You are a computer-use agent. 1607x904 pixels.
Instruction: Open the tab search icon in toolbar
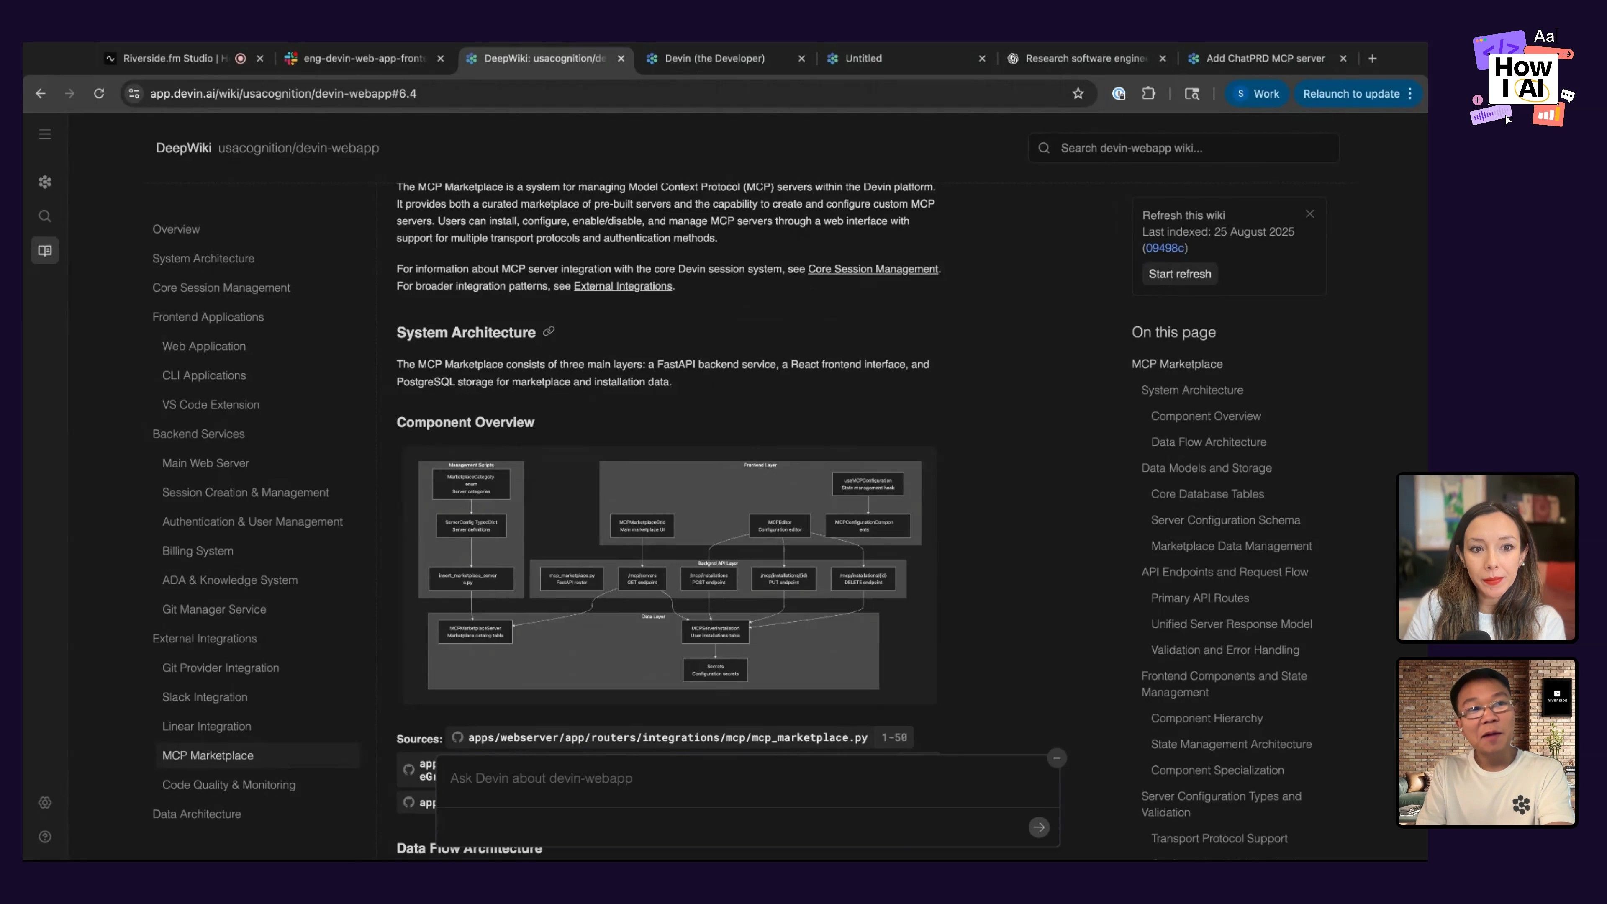[x=1192, y=94]
